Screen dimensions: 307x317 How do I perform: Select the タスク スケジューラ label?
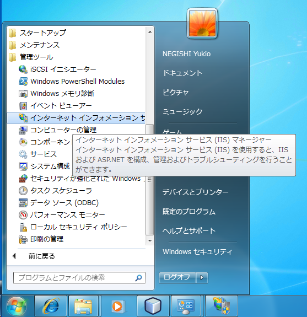[x=61, y=191]
